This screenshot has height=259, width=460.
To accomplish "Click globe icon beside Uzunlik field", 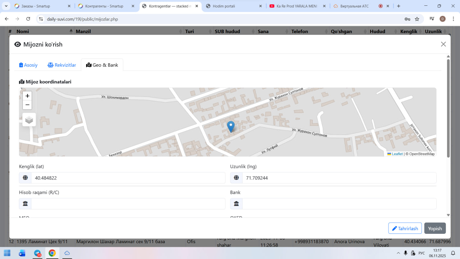I will (x=236, y=178).
